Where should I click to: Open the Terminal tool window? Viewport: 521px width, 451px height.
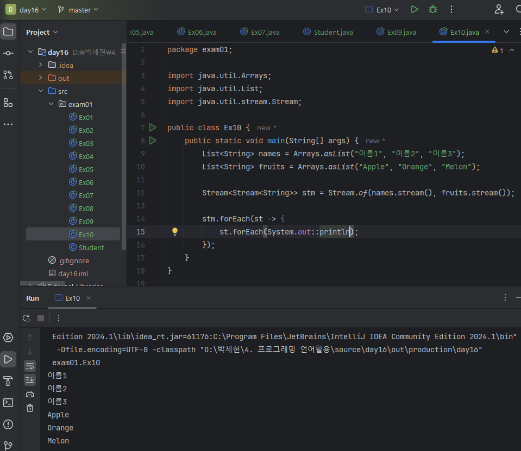(x=8, y=402)
